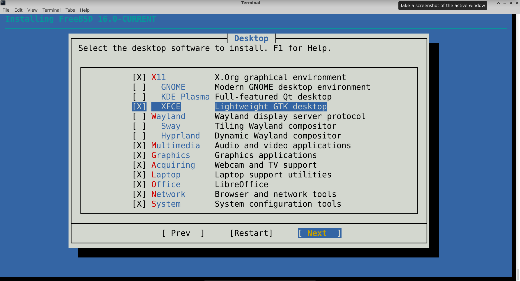This screenshot has height=281, width=520.
Task: Click 'System configuration tools' description
Action: (278, 204)
